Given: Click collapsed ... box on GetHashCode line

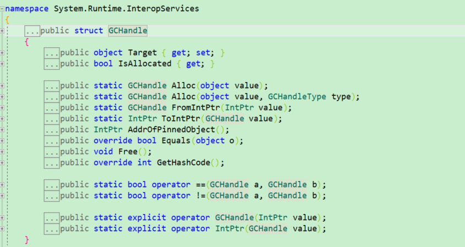Looking at the screenshot, I should 52,163.
